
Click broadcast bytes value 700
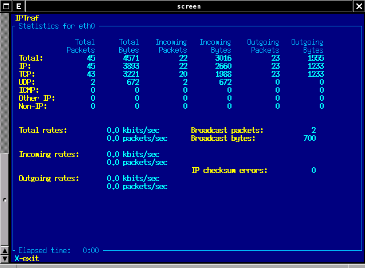[310, 138]
